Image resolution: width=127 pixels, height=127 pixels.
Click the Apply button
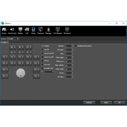pyautogui.click(x=106, y=103)
